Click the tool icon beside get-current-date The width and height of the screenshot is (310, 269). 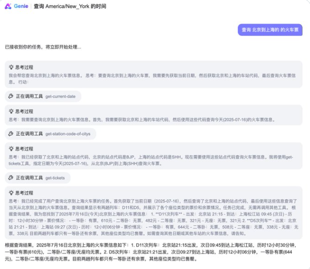tap(11, 96)
